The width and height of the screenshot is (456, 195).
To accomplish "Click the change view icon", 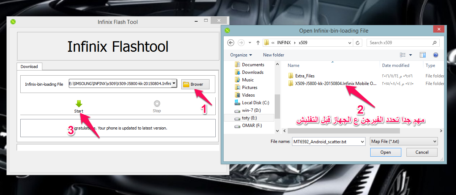I will coord(403,55).
